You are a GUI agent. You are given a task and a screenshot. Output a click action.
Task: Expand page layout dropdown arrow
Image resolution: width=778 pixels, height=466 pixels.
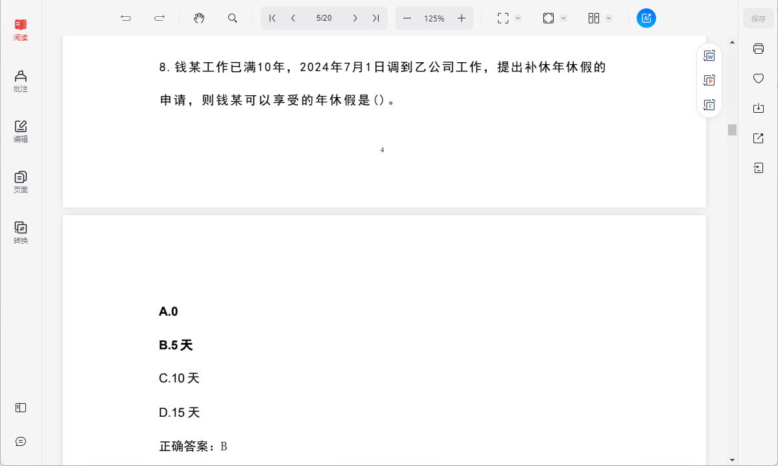pyautogui.click(x=609, y=18)
